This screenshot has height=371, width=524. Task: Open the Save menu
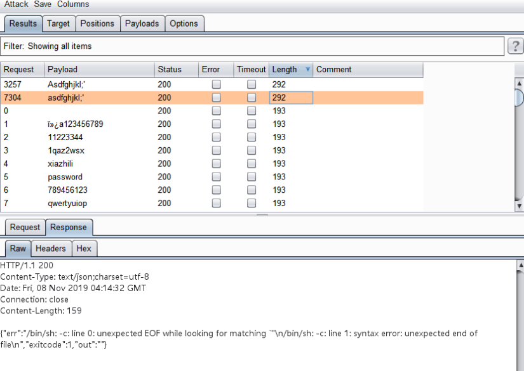click(43, 4)
